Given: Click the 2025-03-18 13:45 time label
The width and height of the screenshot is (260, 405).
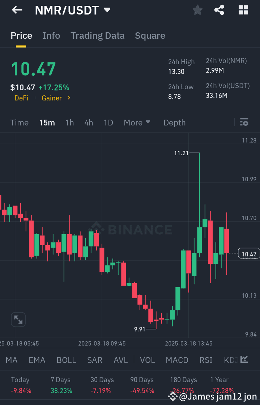Looking at the screenshot, I should point(189,343).
